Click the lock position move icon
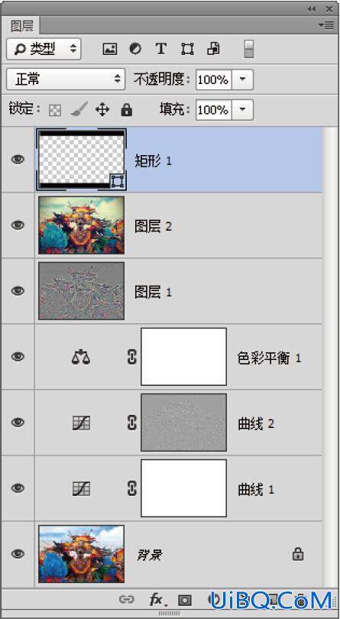This screenshot has height=619, width=340. (x=102, y=109)
